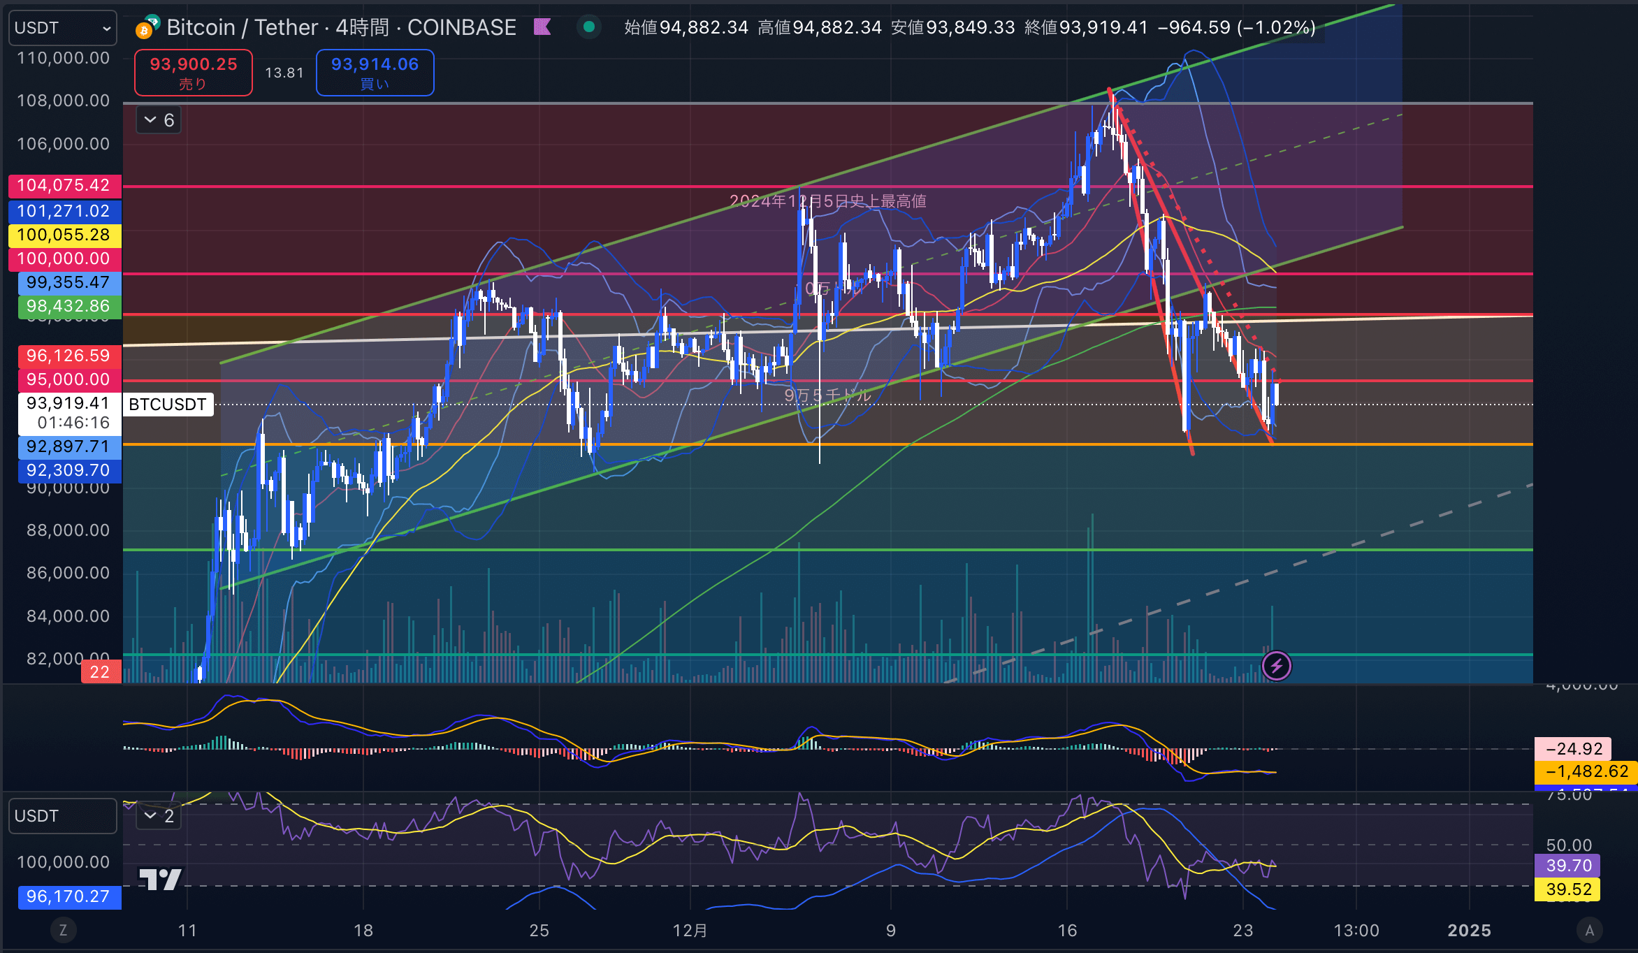
Task: Click the BTCUSDT price line label
Action: 168,405
